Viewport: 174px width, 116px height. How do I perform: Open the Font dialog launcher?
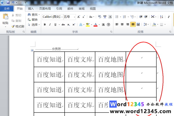coord(111,32)
